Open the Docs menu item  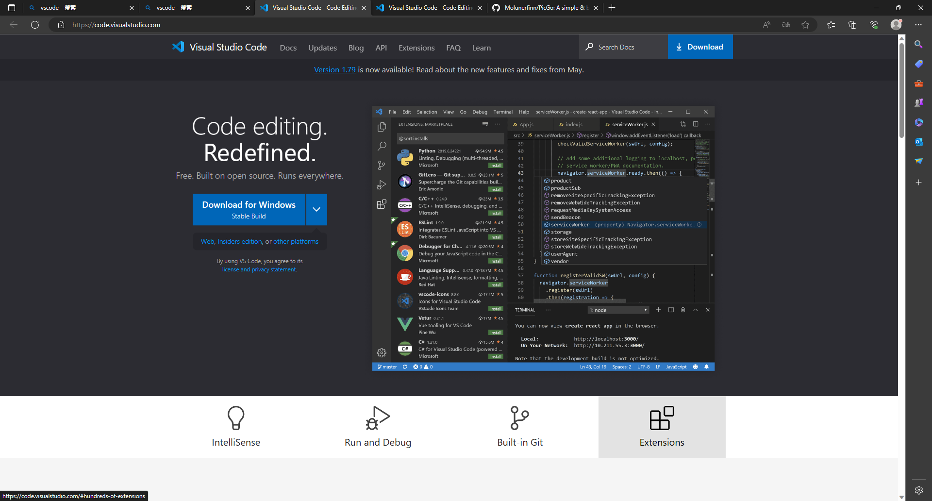tap(288, 48)
